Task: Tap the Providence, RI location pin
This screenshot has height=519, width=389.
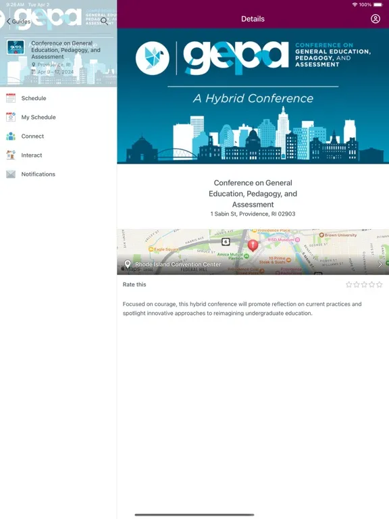Action: 33,65
